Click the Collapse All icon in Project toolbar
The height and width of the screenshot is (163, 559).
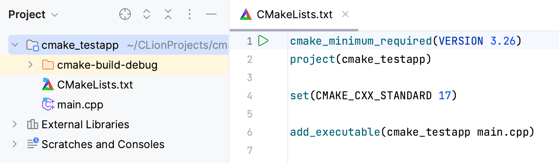pyautogui.click(x=168, y=14)
